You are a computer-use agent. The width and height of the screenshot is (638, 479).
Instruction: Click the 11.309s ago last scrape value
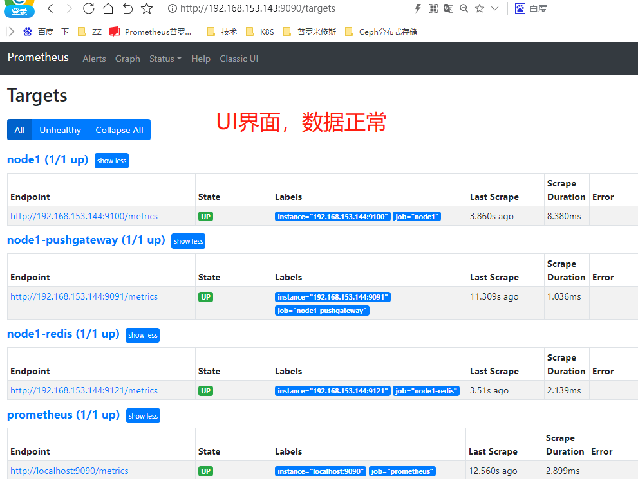click(494, 296)
